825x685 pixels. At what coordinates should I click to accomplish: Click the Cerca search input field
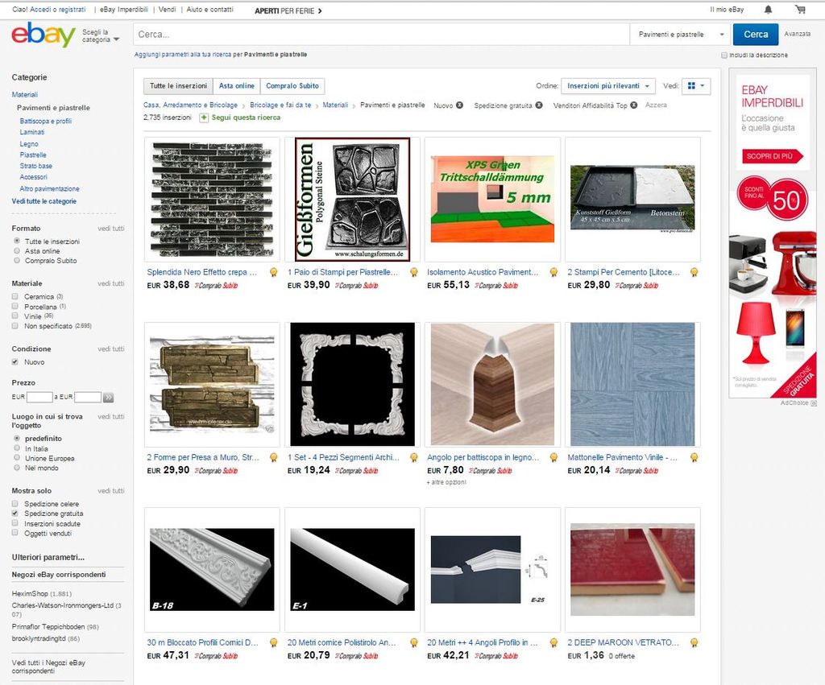pyautogui.click(x=380, y=35)
